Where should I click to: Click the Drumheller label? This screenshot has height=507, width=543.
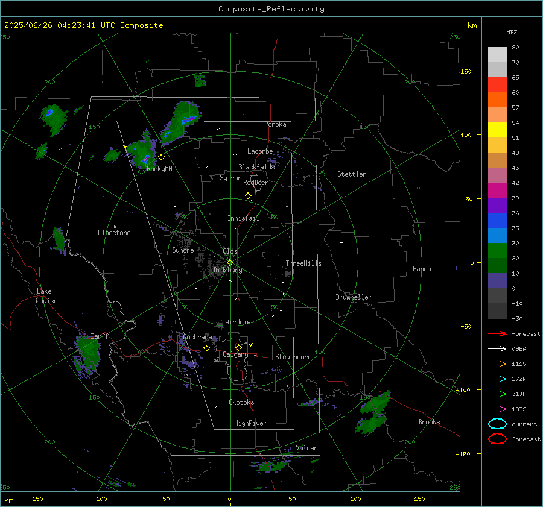point(354,297)
